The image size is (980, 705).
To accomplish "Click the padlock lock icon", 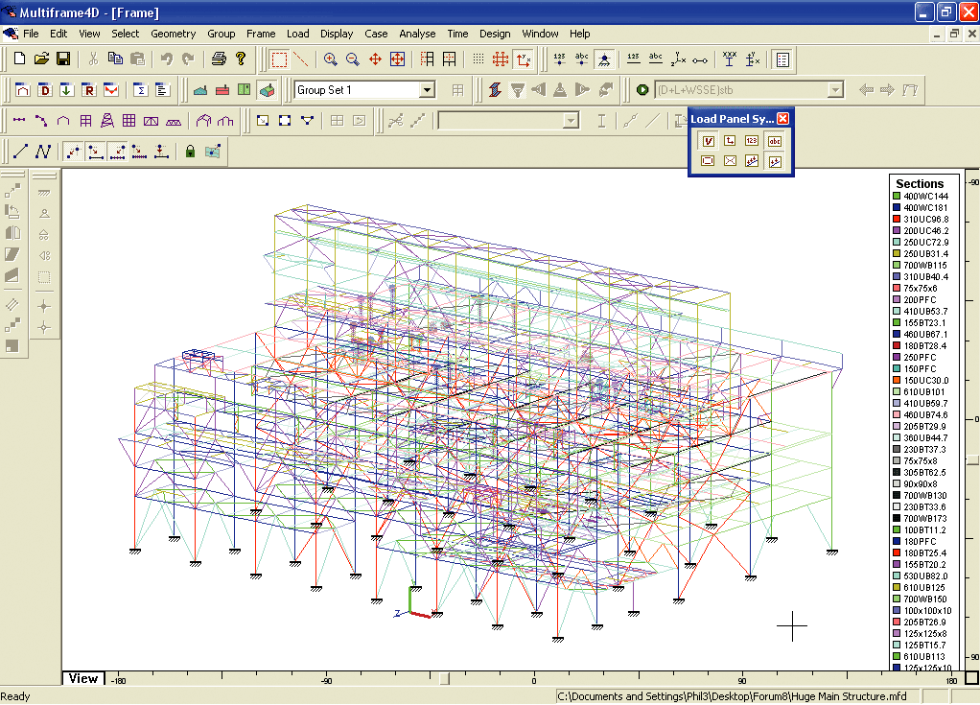I will point(190,152).
